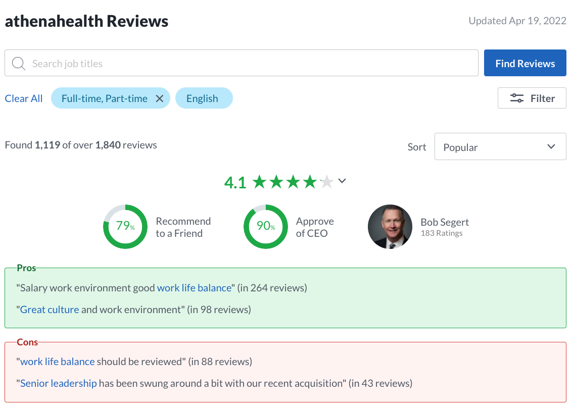The image size is (573, 407).
Task: Click the 79% Recommend to a Friend ring
Action: coord(125,227)
